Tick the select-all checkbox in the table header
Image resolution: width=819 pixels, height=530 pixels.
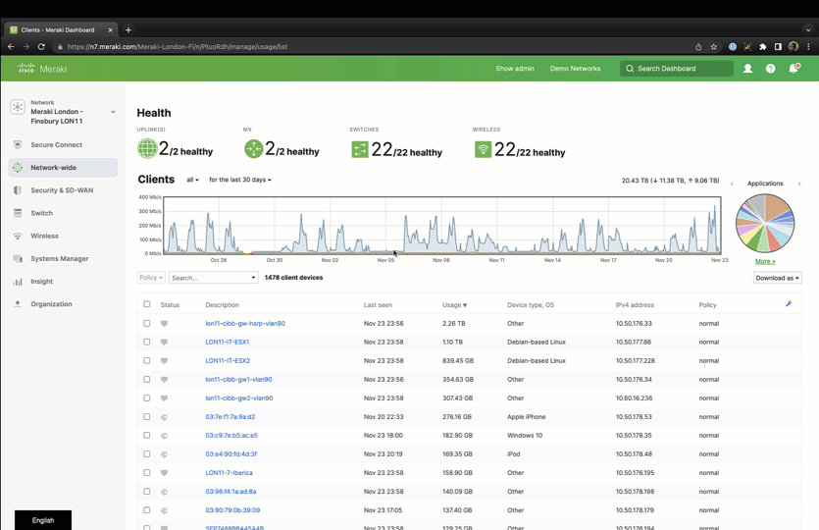click(x=147, y=304)
